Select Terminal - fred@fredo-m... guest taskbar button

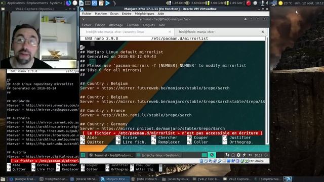(111, 155)
